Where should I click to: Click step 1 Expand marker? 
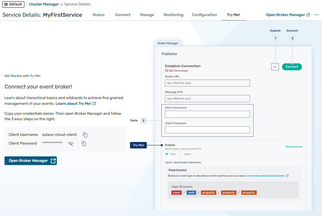275,38
